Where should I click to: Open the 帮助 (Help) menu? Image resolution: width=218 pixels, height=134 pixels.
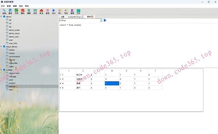click(x=27, y=6)
